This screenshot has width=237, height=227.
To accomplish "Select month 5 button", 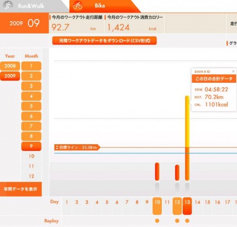I will [31, 106].
